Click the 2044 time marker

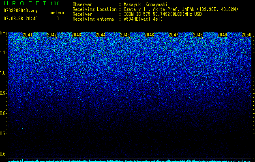pos(101,35)
